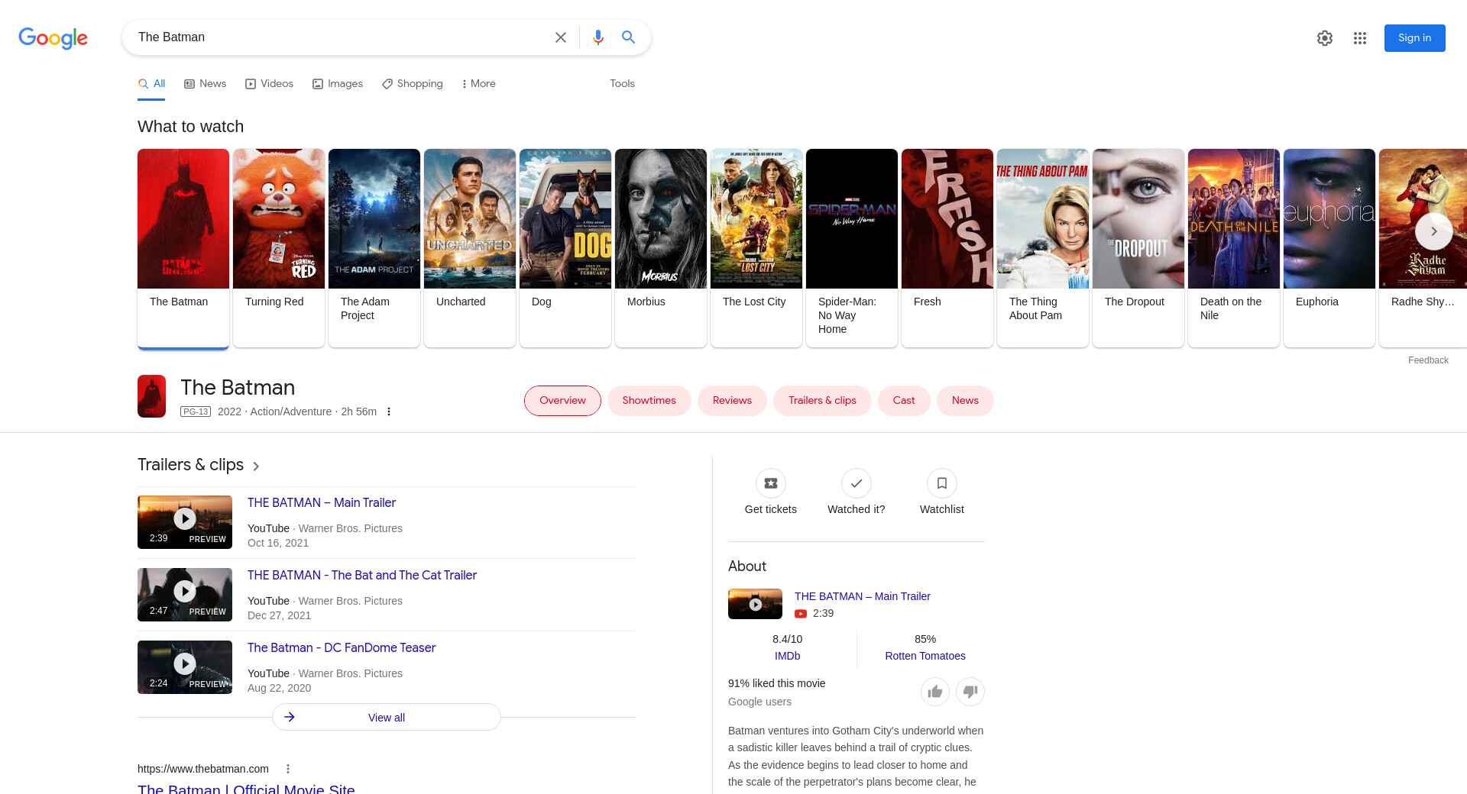Click the Get tickets icon
Image resolution: width=1467 pixels, height=794 pixels.
point(770,483)
